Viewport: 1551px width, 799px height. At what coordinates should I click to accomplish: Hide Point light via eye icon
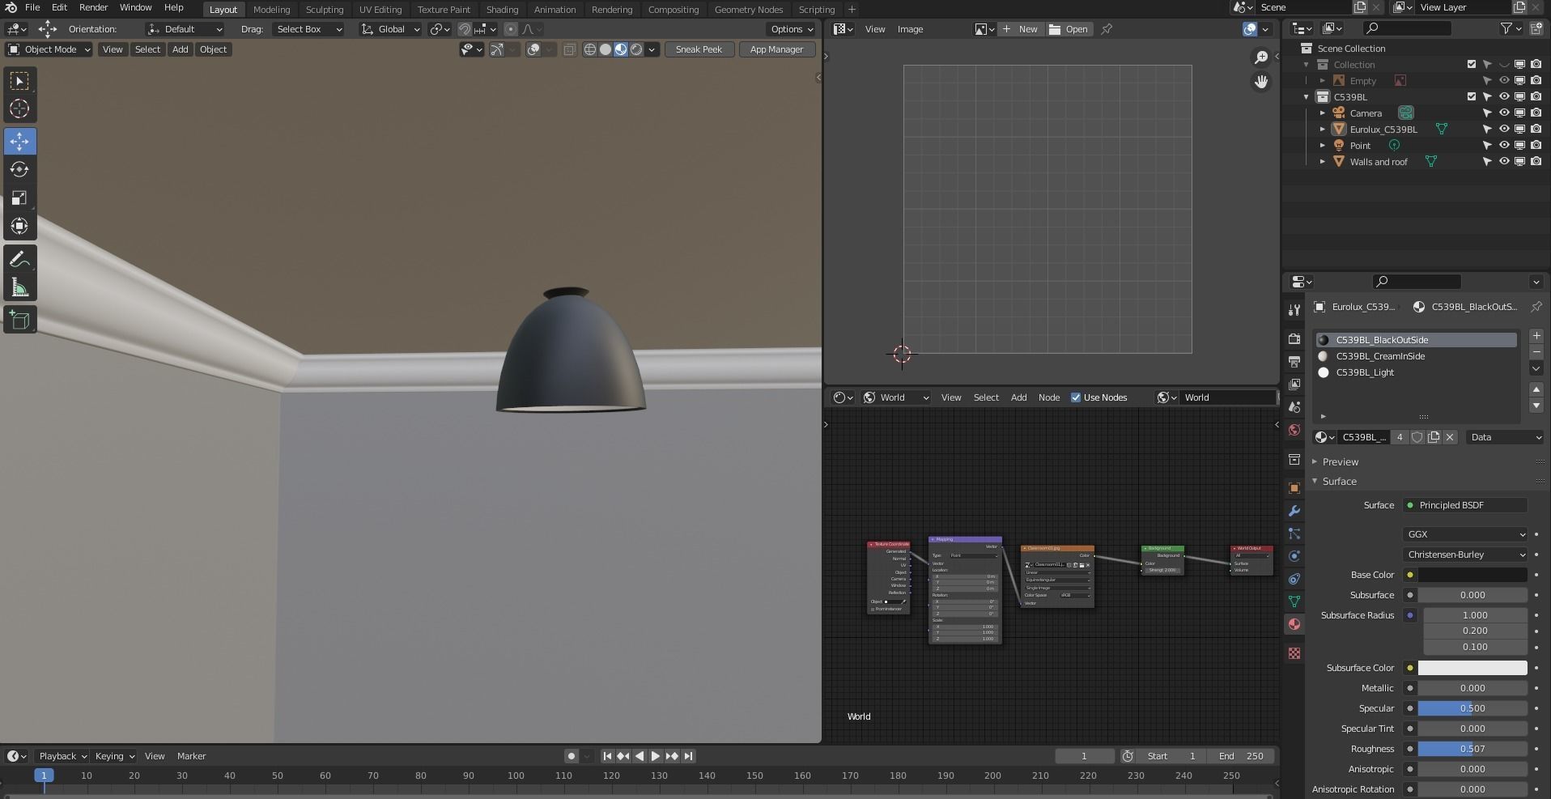click(x=1504, y=146)
